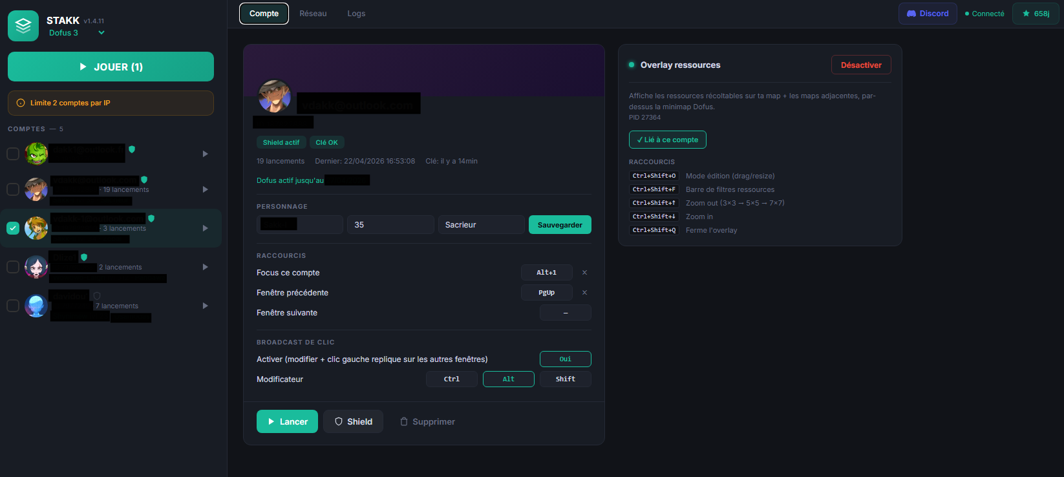Click the PID 27364 text

click(644, 118)
